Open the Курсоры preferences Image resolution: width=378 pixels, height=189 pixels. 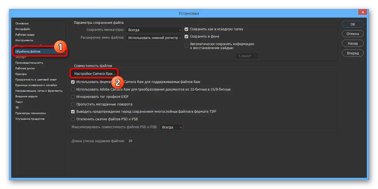[x=21, y=74]
